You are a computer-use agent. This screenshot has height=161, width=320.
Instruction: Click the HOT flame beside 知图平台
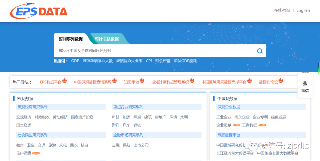142,80
